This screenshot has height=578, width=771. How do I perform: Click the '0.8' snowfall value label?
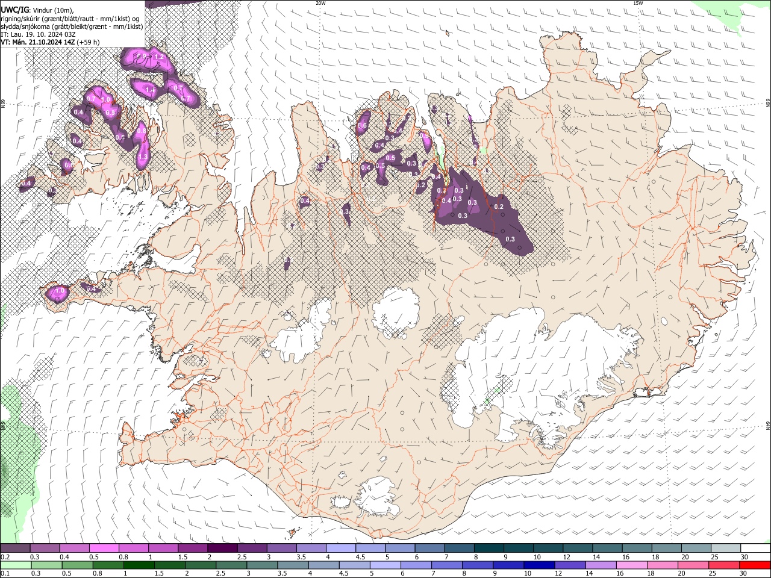[x=142, y=130]
